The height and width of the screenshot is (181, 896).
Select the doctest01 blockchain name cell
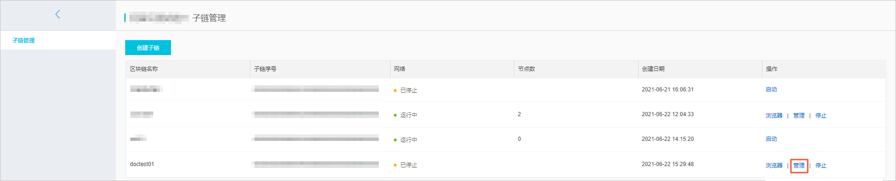click(142, 164)
